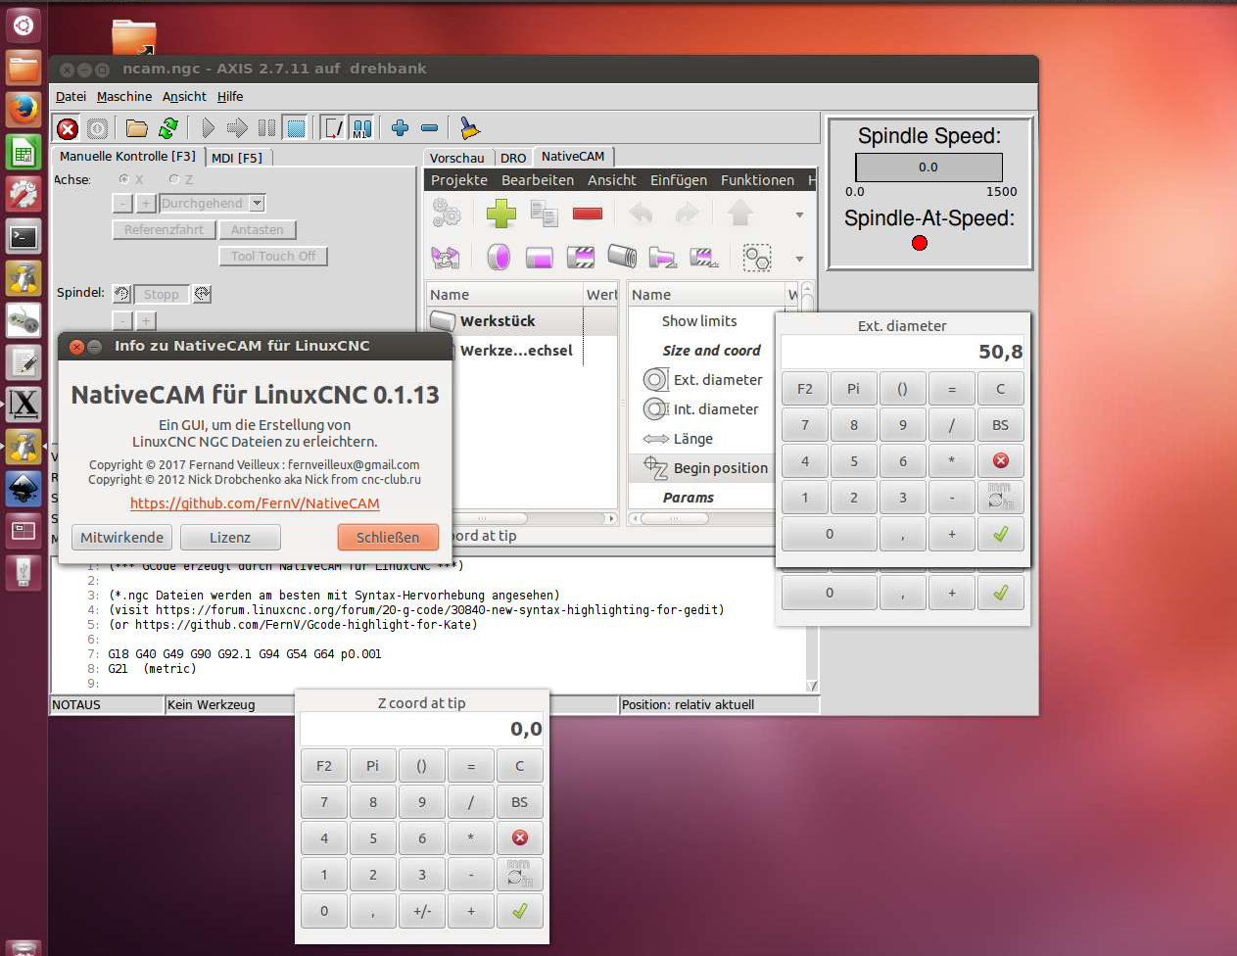Image resolution: width=1237 pixels, height=956 pixels.
Task: Click the redo arrow in NativeCAM toolbar
Action: 688,213
